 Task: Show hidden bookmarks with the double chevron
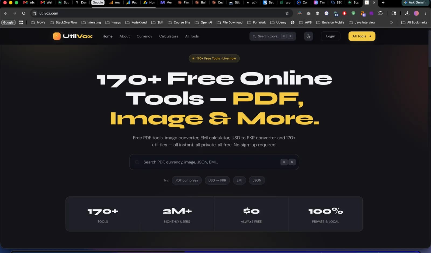coord(391,22)
